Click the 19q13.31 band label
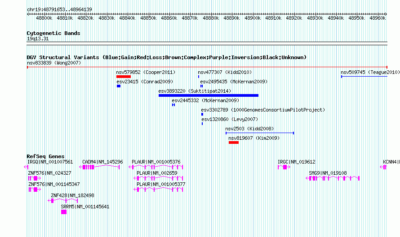The height and width of the screenshot is (237, 400). tap(38, 39)
